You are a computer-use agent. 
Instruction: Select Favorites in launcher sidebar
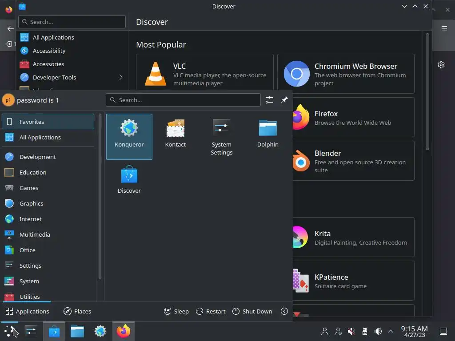tap(48, 122)
